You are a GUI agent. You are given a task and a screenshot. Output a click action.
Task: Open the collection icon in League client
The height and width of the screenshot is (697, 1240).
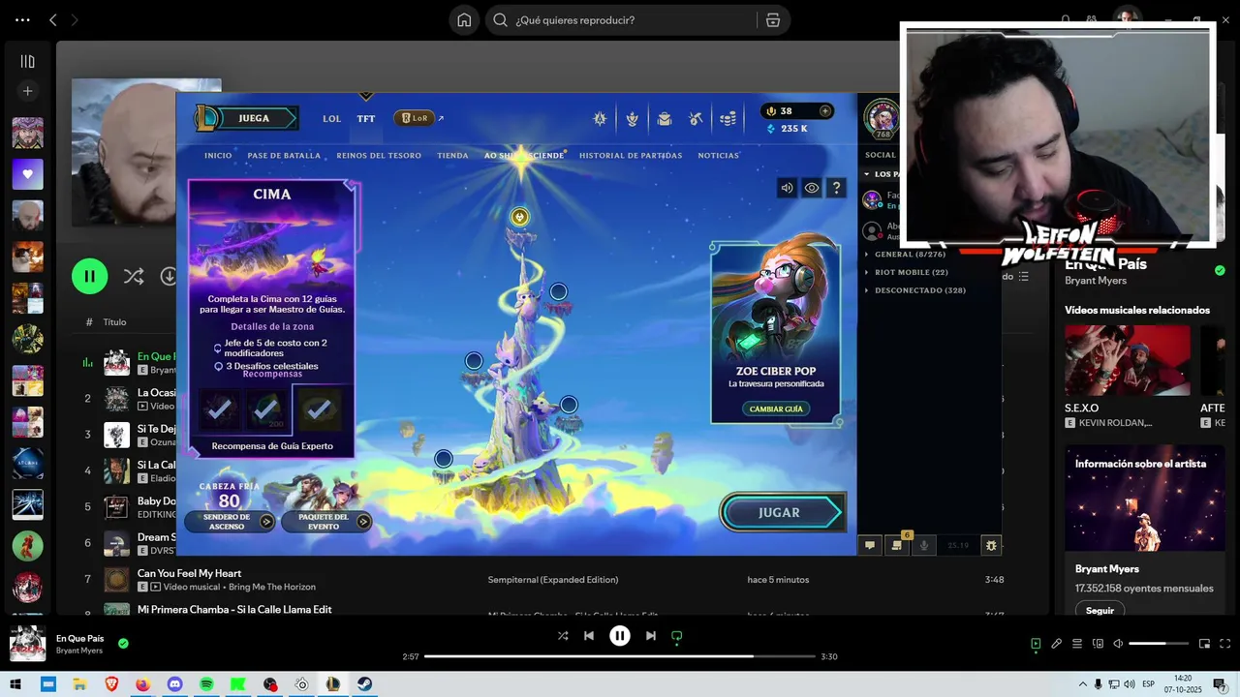665,118
